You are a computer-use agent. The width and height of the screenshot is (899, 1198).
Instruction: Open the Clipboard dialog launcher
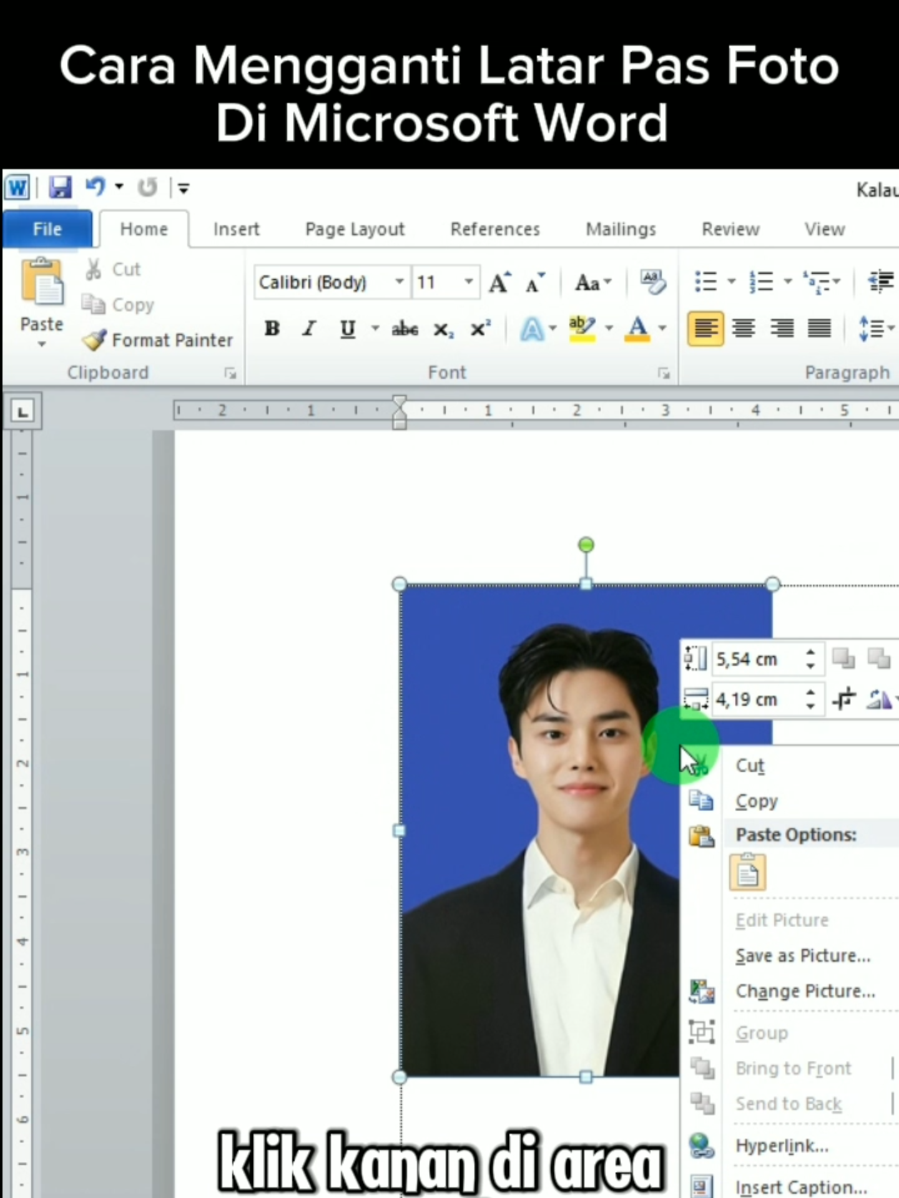pyautogui.click(x=230, y=373)
